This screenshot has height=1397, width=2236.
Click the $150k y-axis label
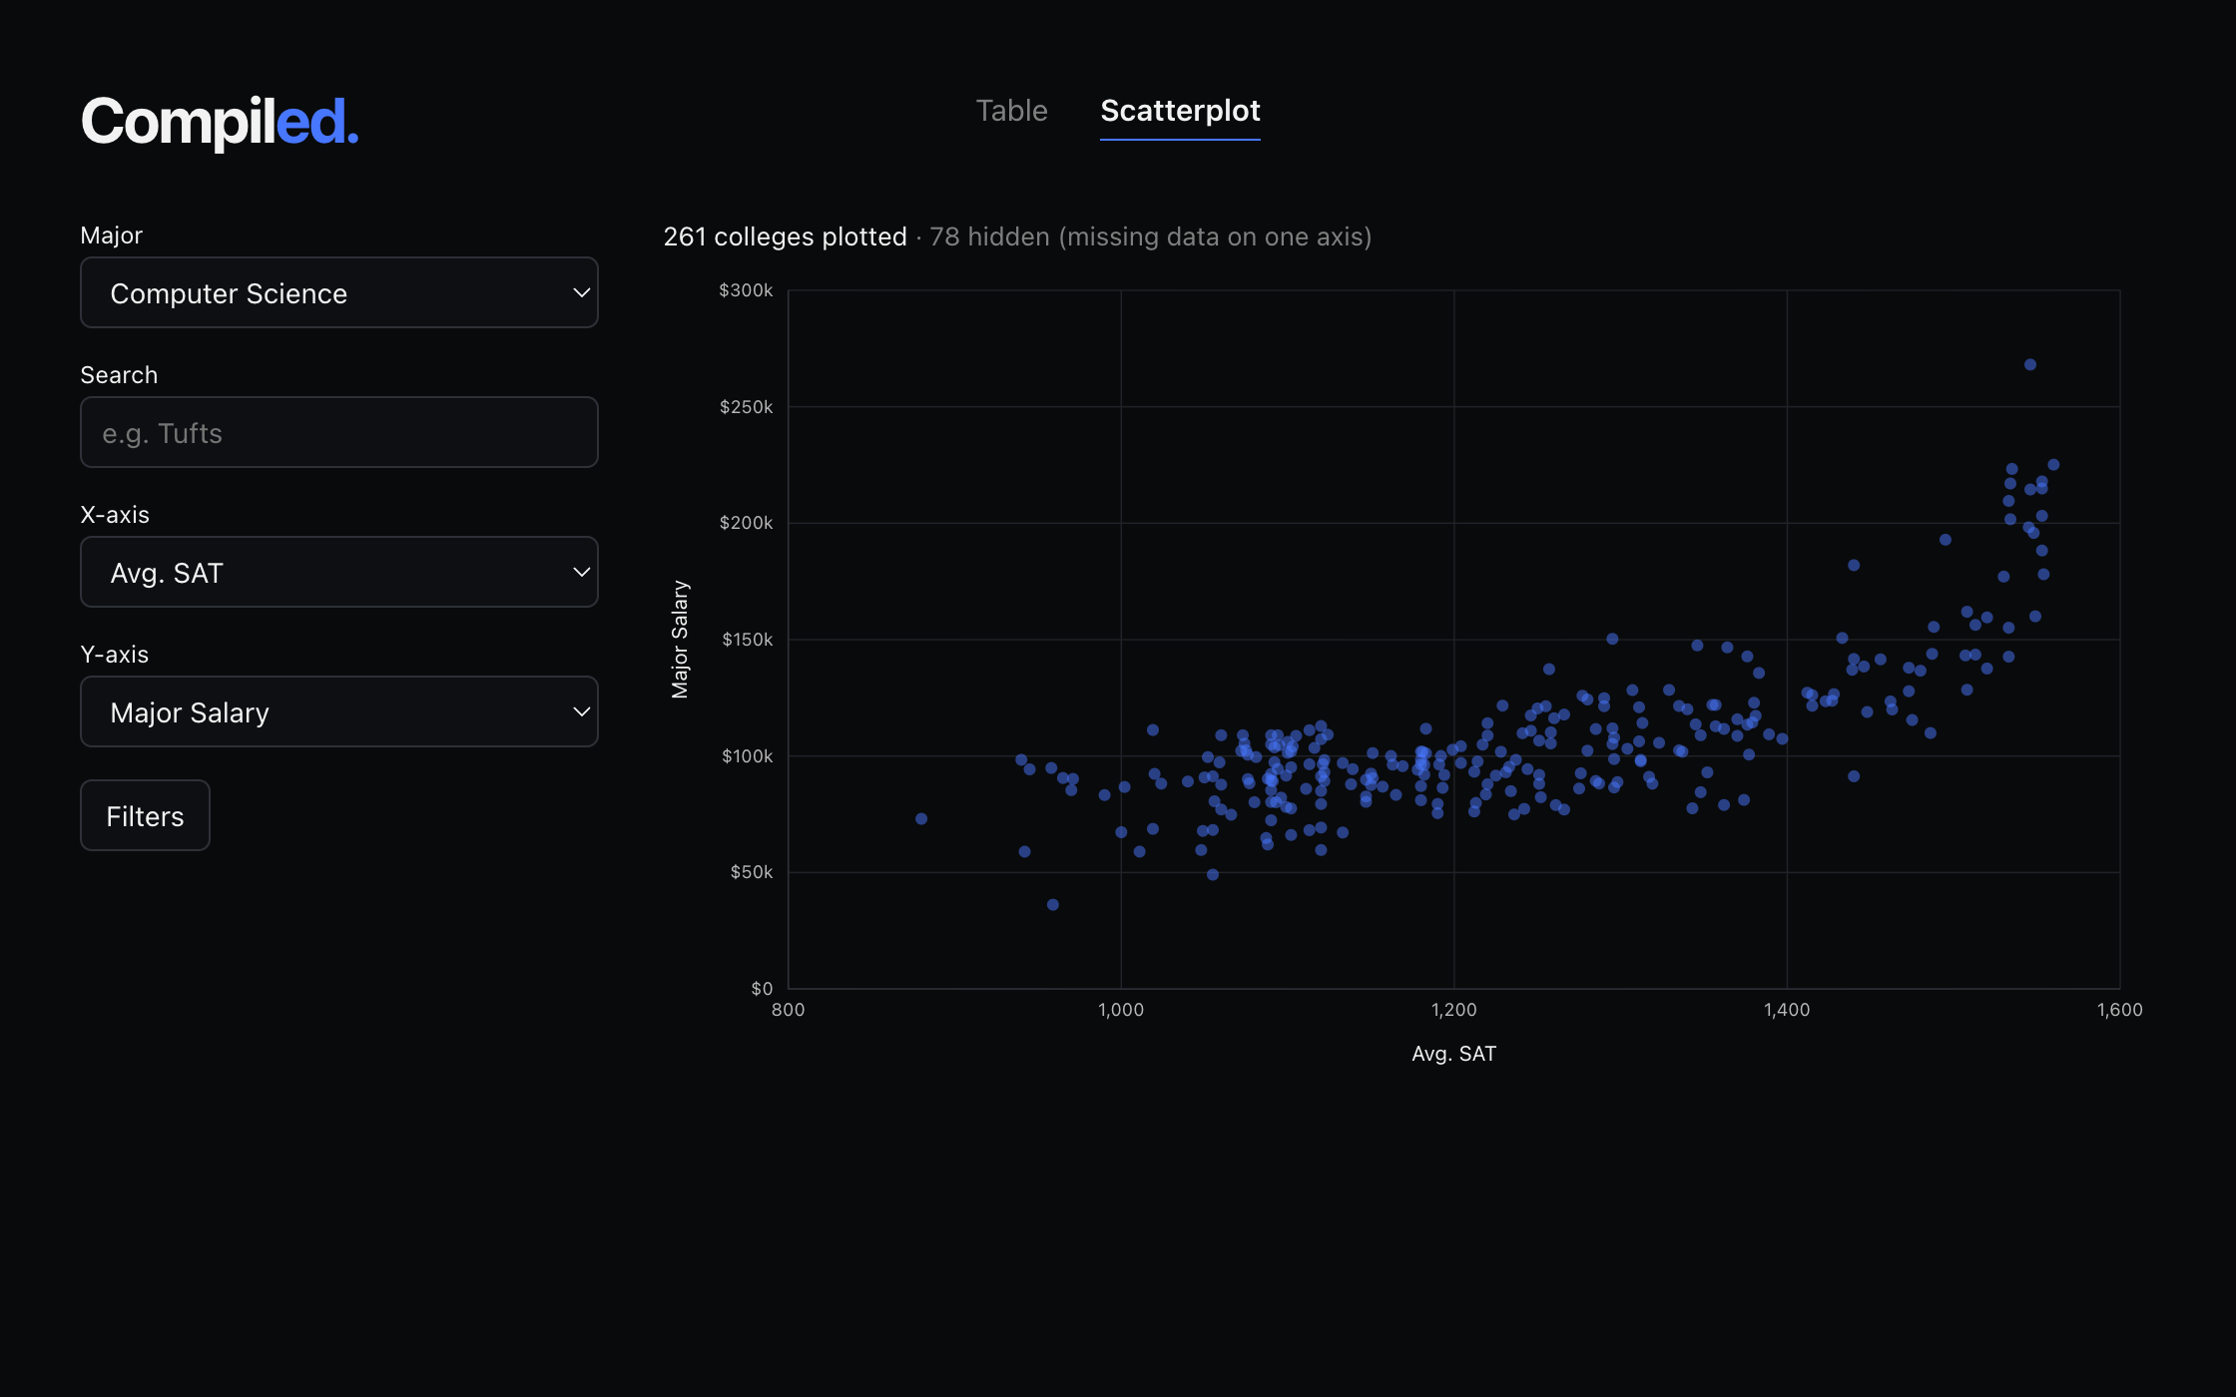(x=747, y=640)
